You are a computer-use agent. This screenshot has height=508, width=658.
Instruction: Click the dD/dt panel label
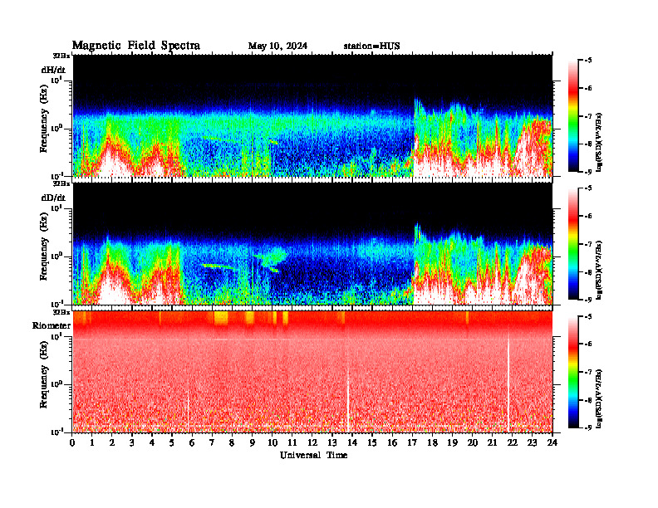click(53, 197)
